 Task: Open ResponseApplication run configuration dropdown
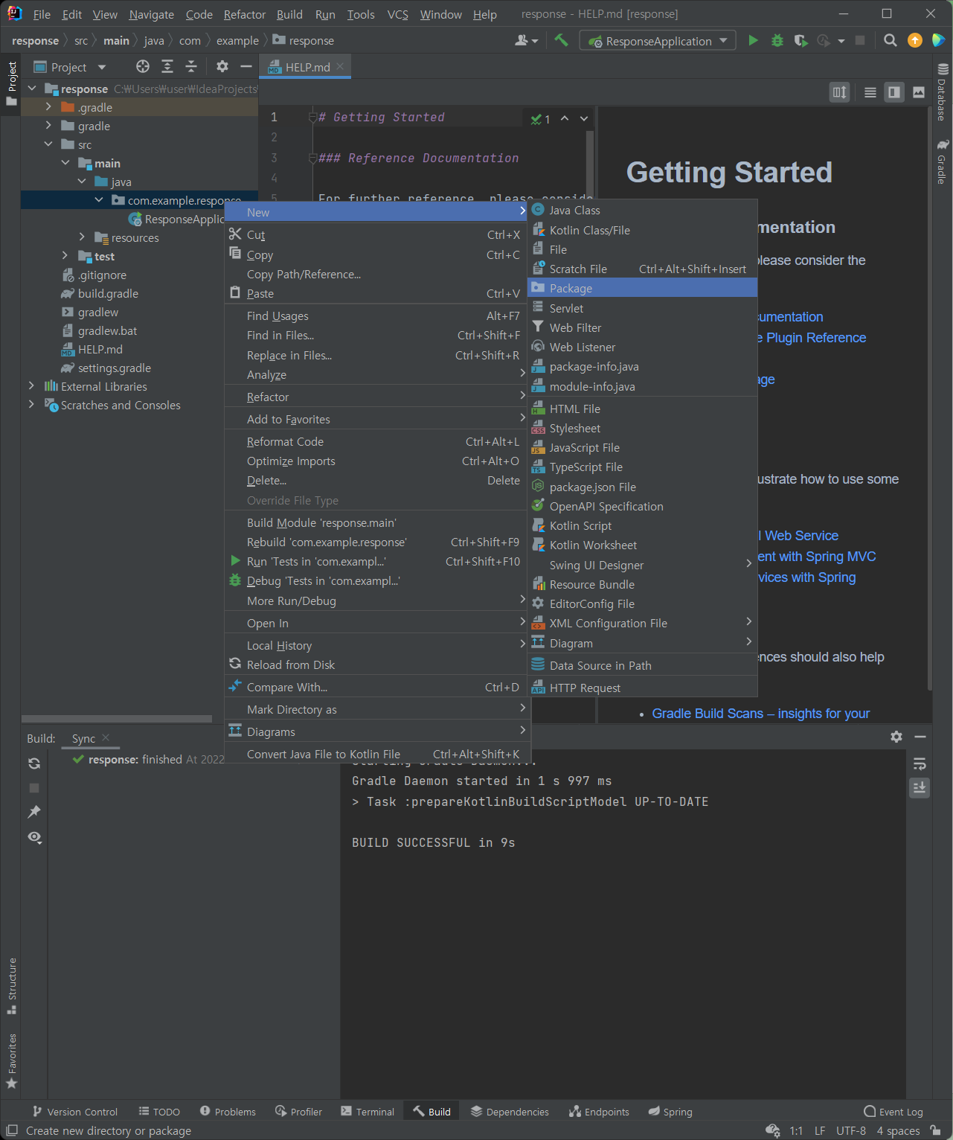[658, 40]
